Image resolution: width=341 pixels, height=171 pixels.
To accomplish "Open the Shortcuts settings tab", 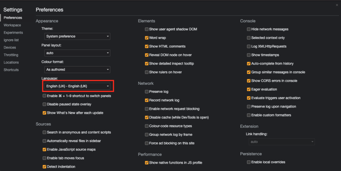I will [x=11, y=70].
